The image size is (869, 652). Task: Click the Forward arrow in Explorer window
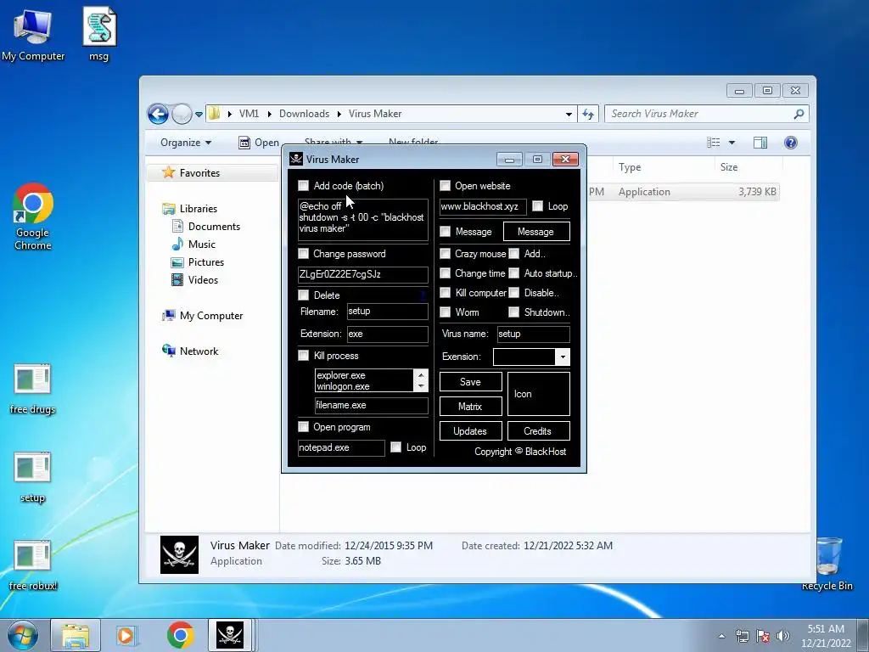point(182,115)
